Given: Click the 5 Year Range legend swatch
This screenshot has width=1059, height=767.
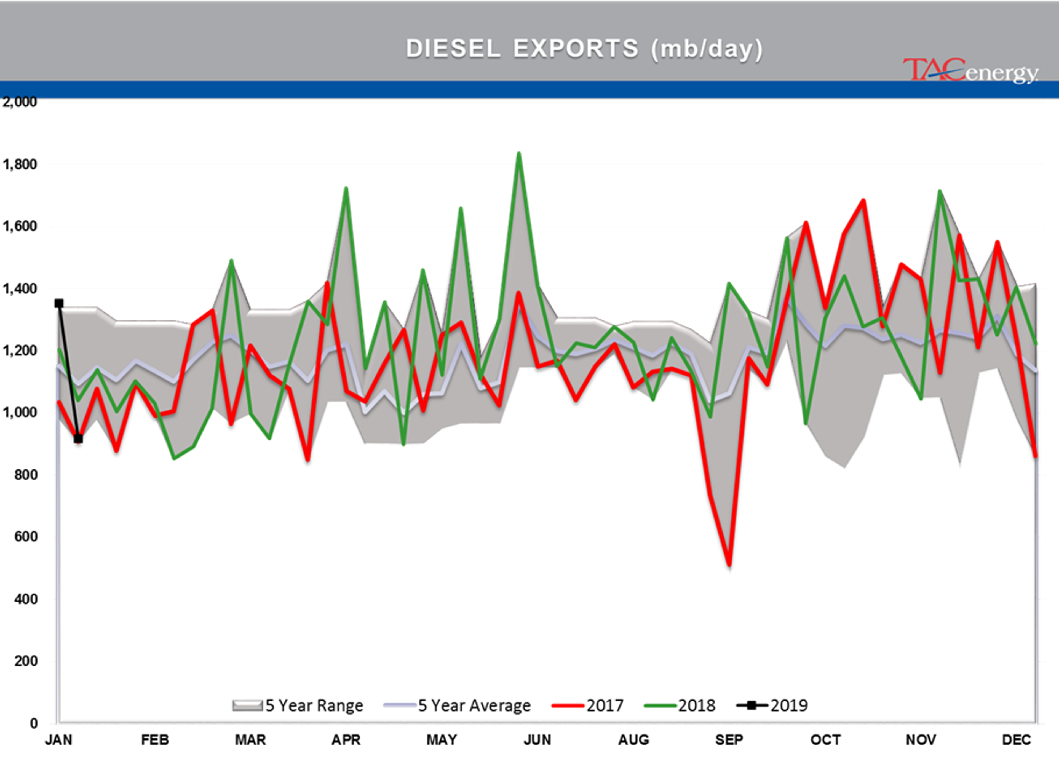Looking at the screenshot, I should (x=247, y=705).
